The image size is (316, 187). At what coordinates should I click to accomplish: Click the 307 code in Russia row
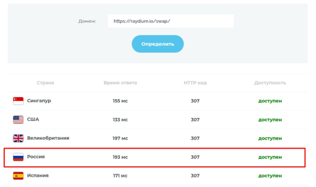point(195,157)
